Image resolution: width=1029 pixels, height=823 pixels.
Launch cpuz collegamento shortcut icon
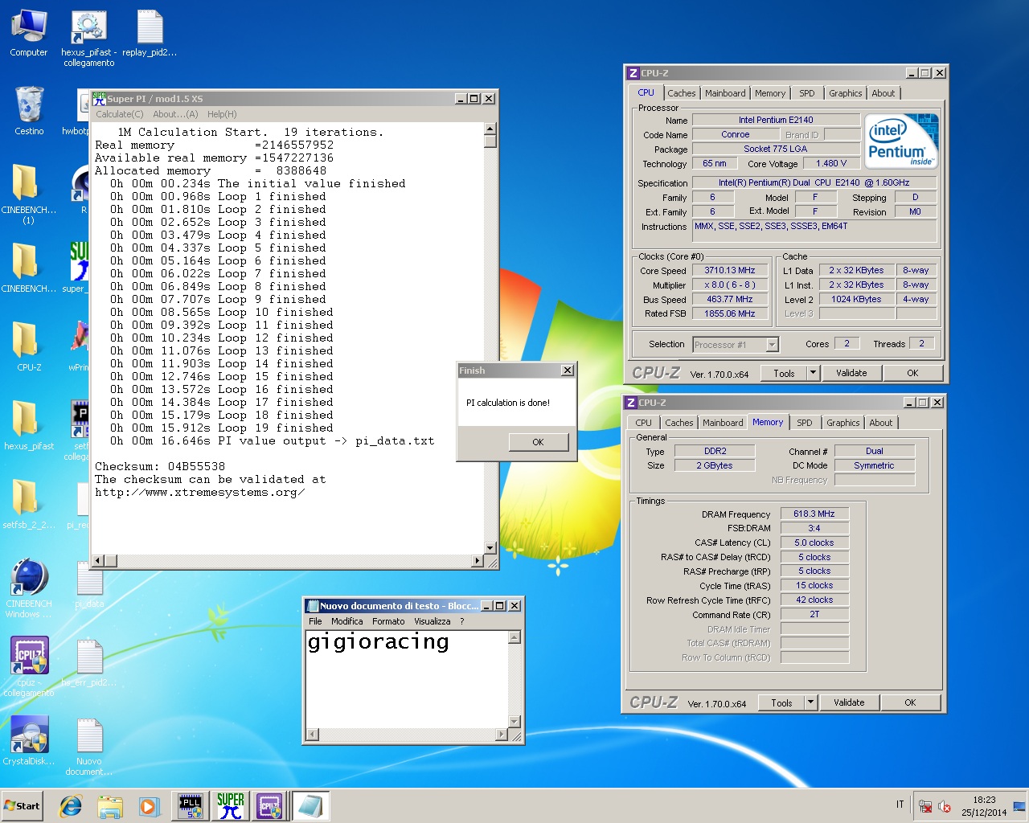click(29, 666)
